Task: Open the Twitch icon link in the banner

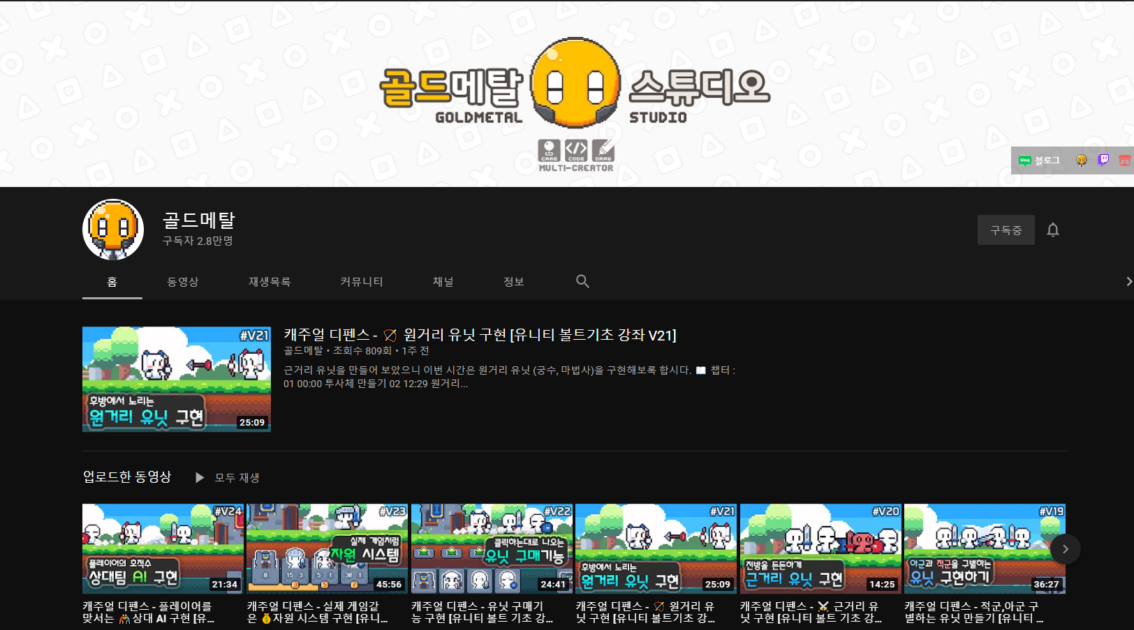Action: pyautogui.click(x=1103, y=160)
